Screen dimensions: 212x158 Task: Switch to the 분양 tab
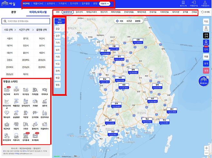point(13,12)
